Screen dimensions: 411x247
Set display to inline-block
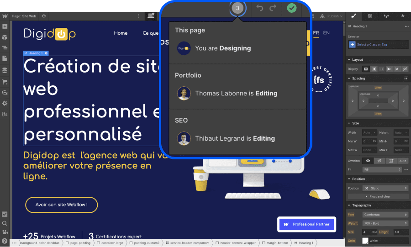pos(389,69)
